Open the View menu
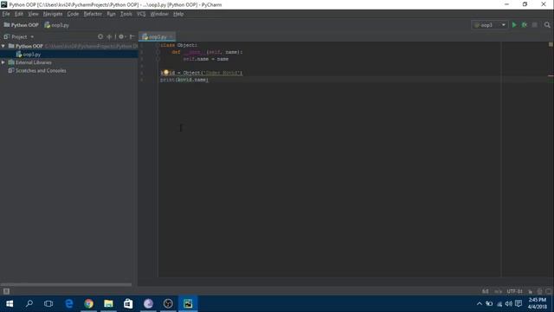This screenshot has height=312, width=554. pyautogui.click(x=33, y=14)
